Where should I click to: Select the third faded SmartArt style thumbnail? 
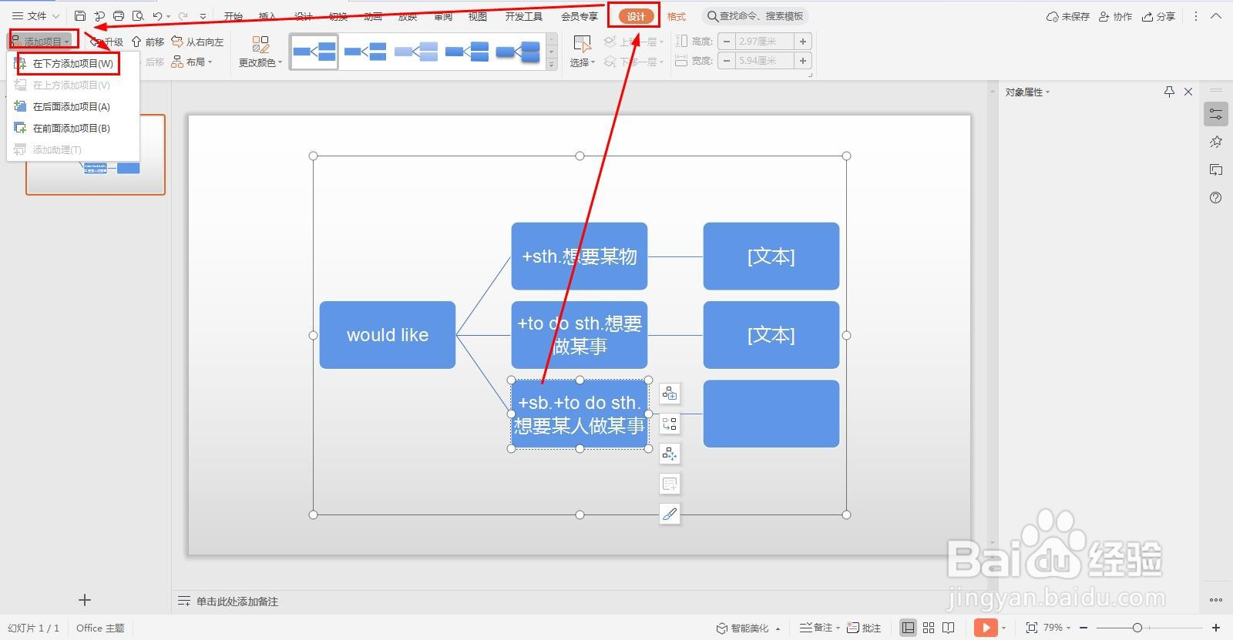[x=416, y=52]
